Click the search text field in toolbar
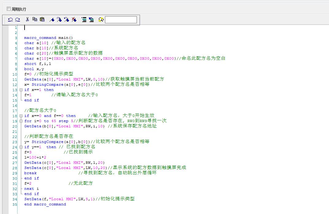Image resolution: width=329 pixels, height=214 pixels. (121, 20)
